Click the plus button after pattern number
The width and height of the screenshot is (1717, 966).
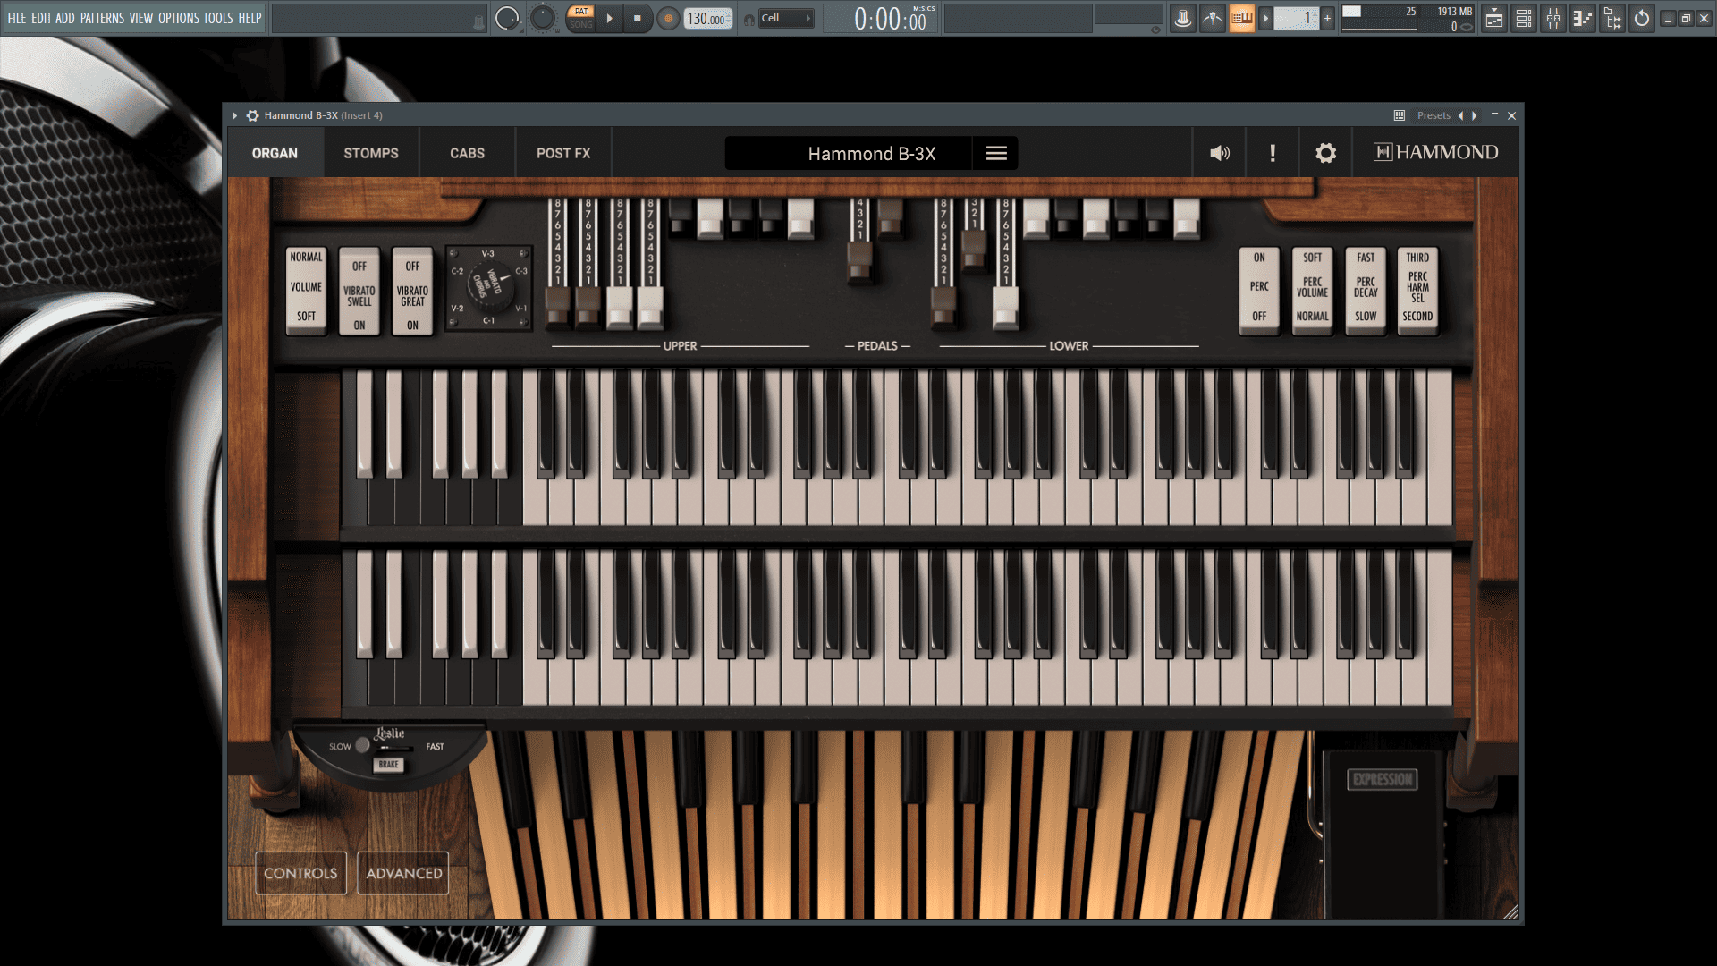coord(1327,18)
